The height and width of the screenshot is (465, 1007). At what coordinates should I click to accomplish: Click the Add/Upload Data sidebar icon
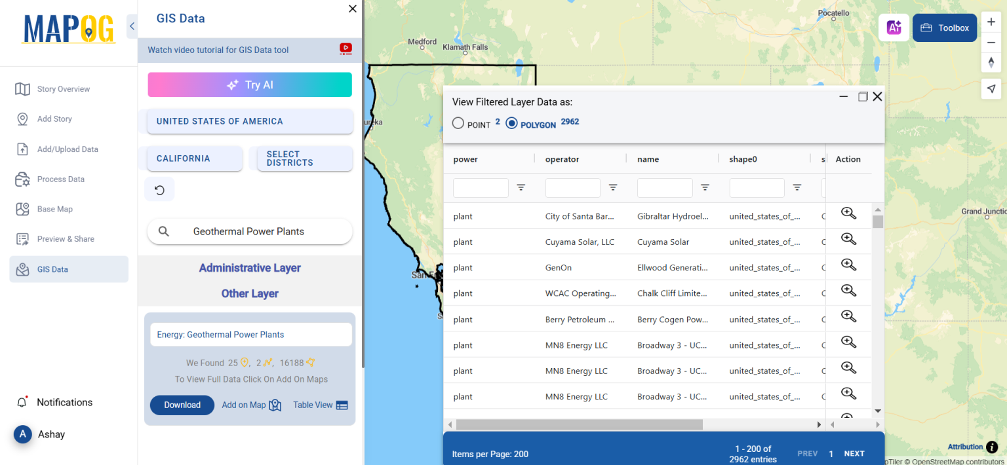coord(24,149)
